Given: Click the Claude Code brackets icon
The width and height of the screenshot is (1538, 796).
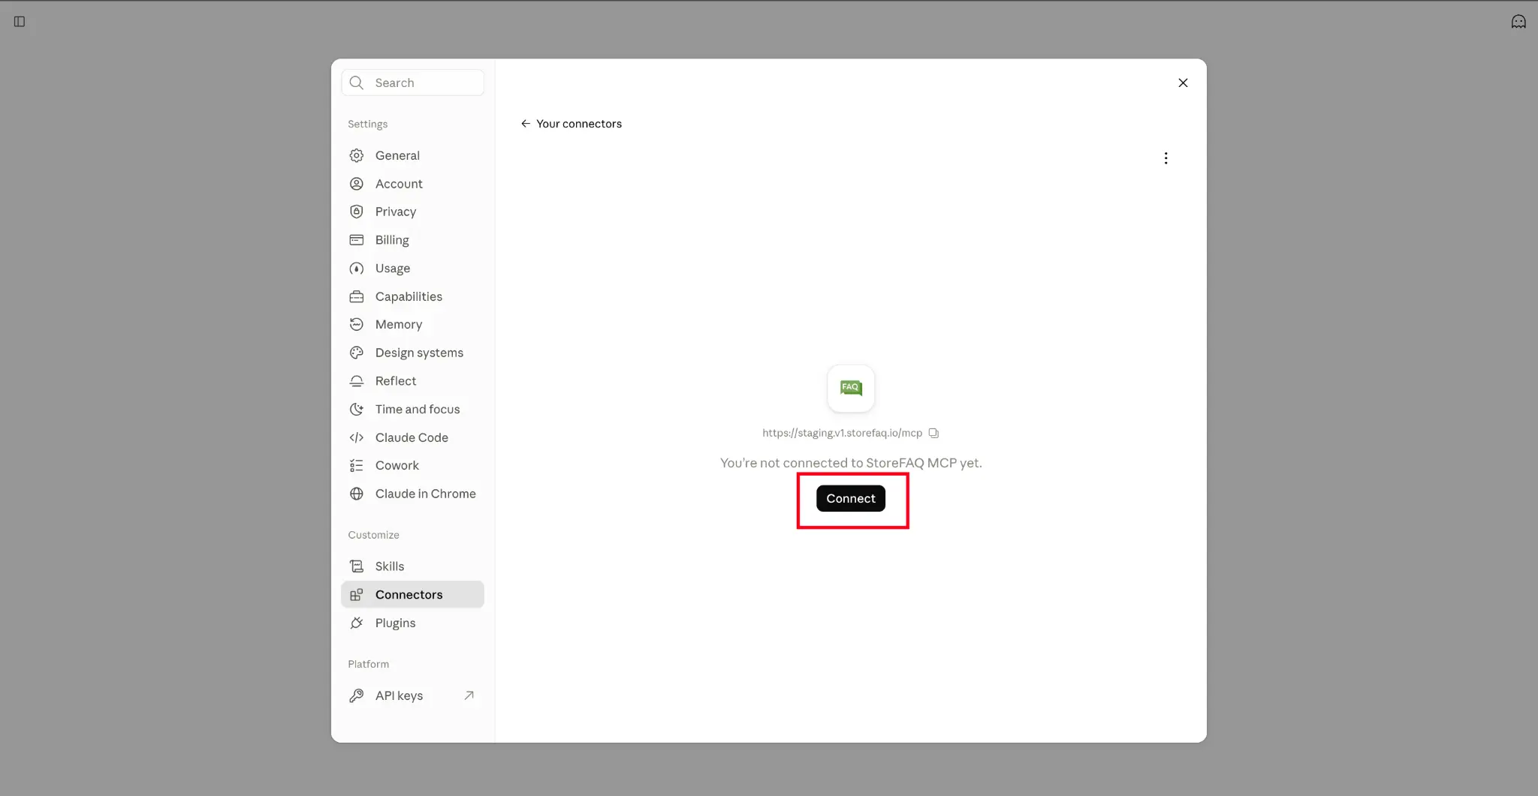Looking at the screenshot, I should pyautogui.click(x=357, y=437).
